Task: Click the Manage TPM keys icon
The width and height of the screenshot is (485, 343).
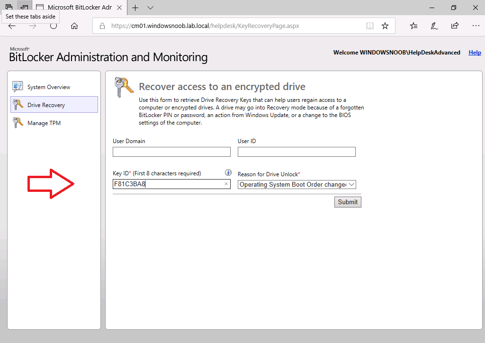Action: tap(18, 123)
